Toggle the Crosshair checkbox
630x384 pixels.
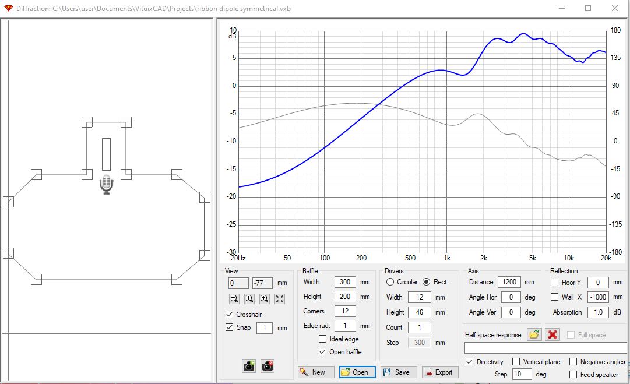pos(230,314)
